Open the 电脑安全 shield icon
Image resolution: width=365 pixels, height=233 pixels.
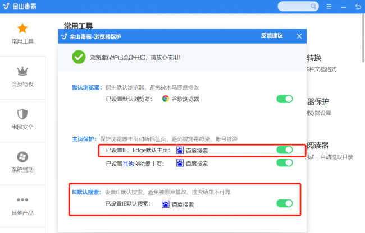click(x=22, y=114)
